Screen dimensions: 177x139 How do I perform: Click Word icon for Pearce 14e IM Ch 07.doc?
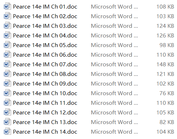coord(8,64)
